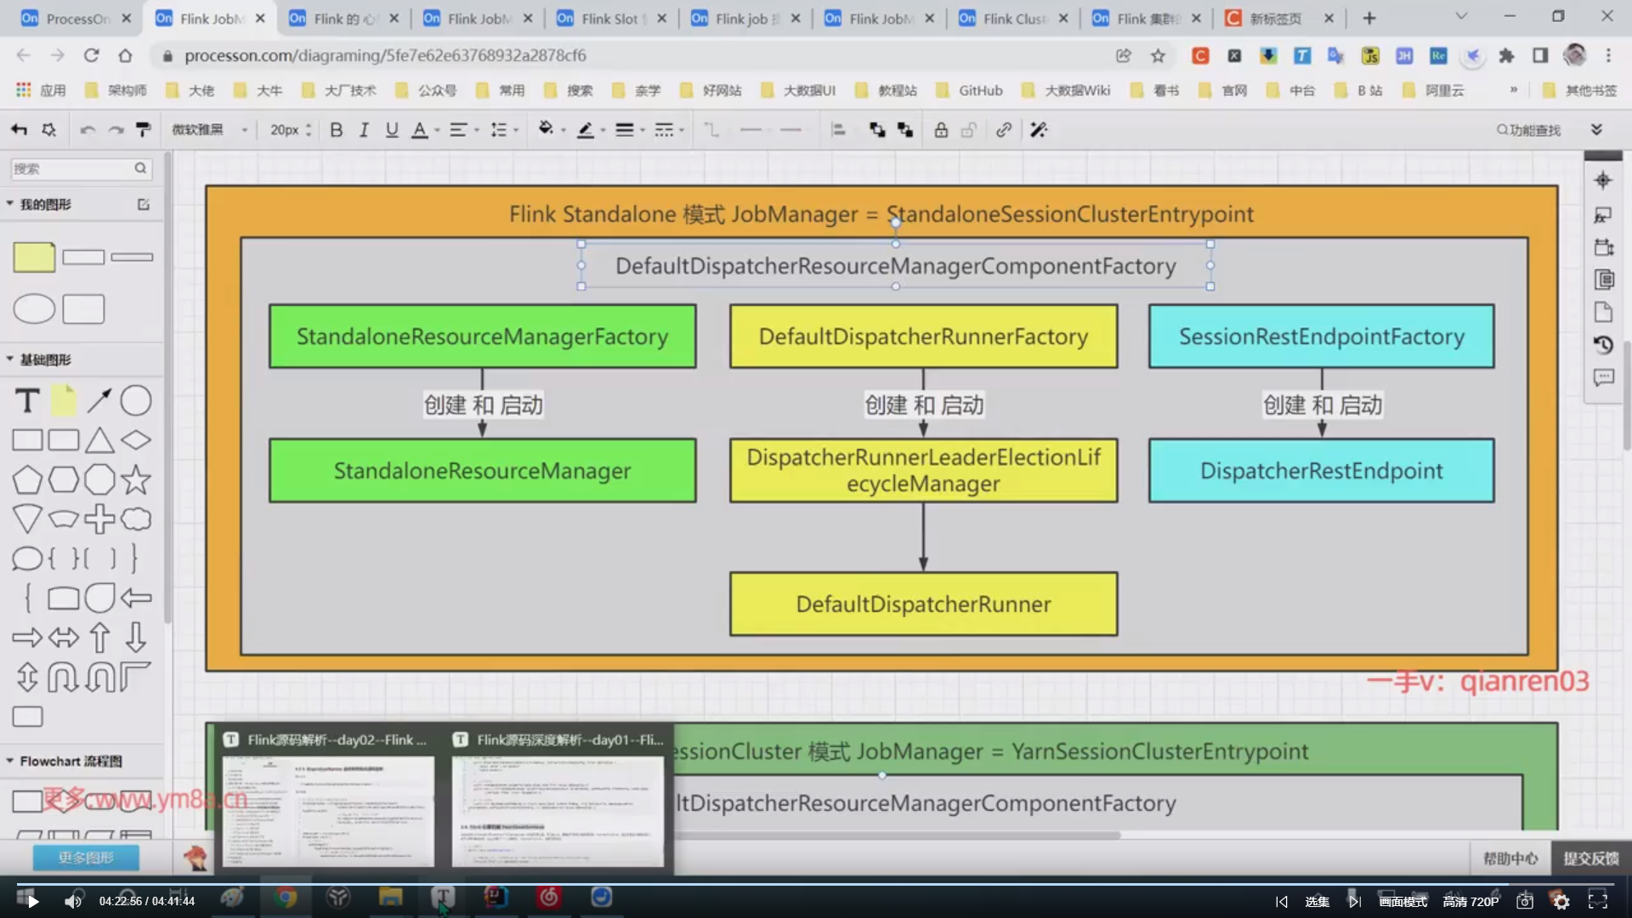Screen dimensions: 1632x918
Task: Click the format painter icon
Action: 143,129
